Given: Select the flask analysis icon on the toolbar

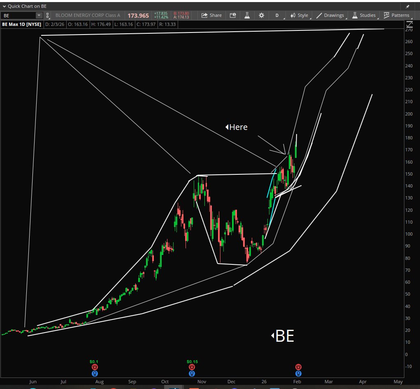Looking at the screenshot, I should point(247,15).
